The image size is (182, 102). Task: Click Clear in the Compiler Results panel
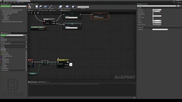pyautogui.click(x=134, y=97)
